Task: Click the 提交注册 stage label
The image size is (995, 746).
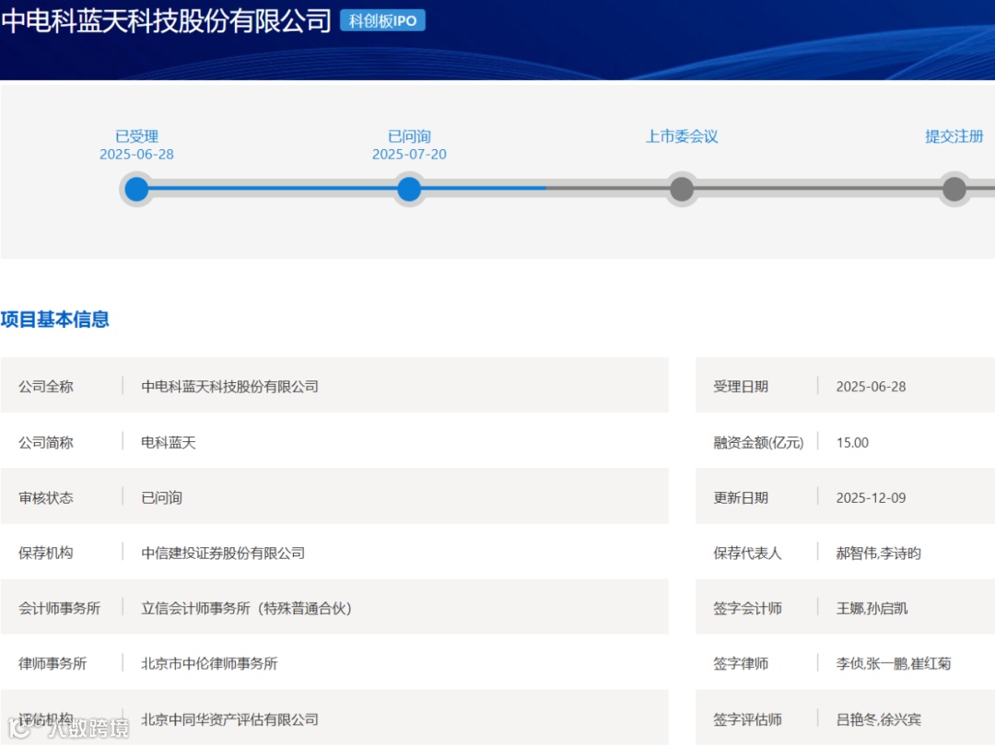Action: 954,136
